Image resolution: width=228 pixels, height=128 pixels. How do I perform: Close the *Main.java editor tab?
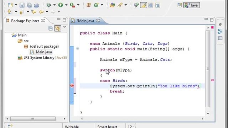pyautogui.click(x=98, y=21)
